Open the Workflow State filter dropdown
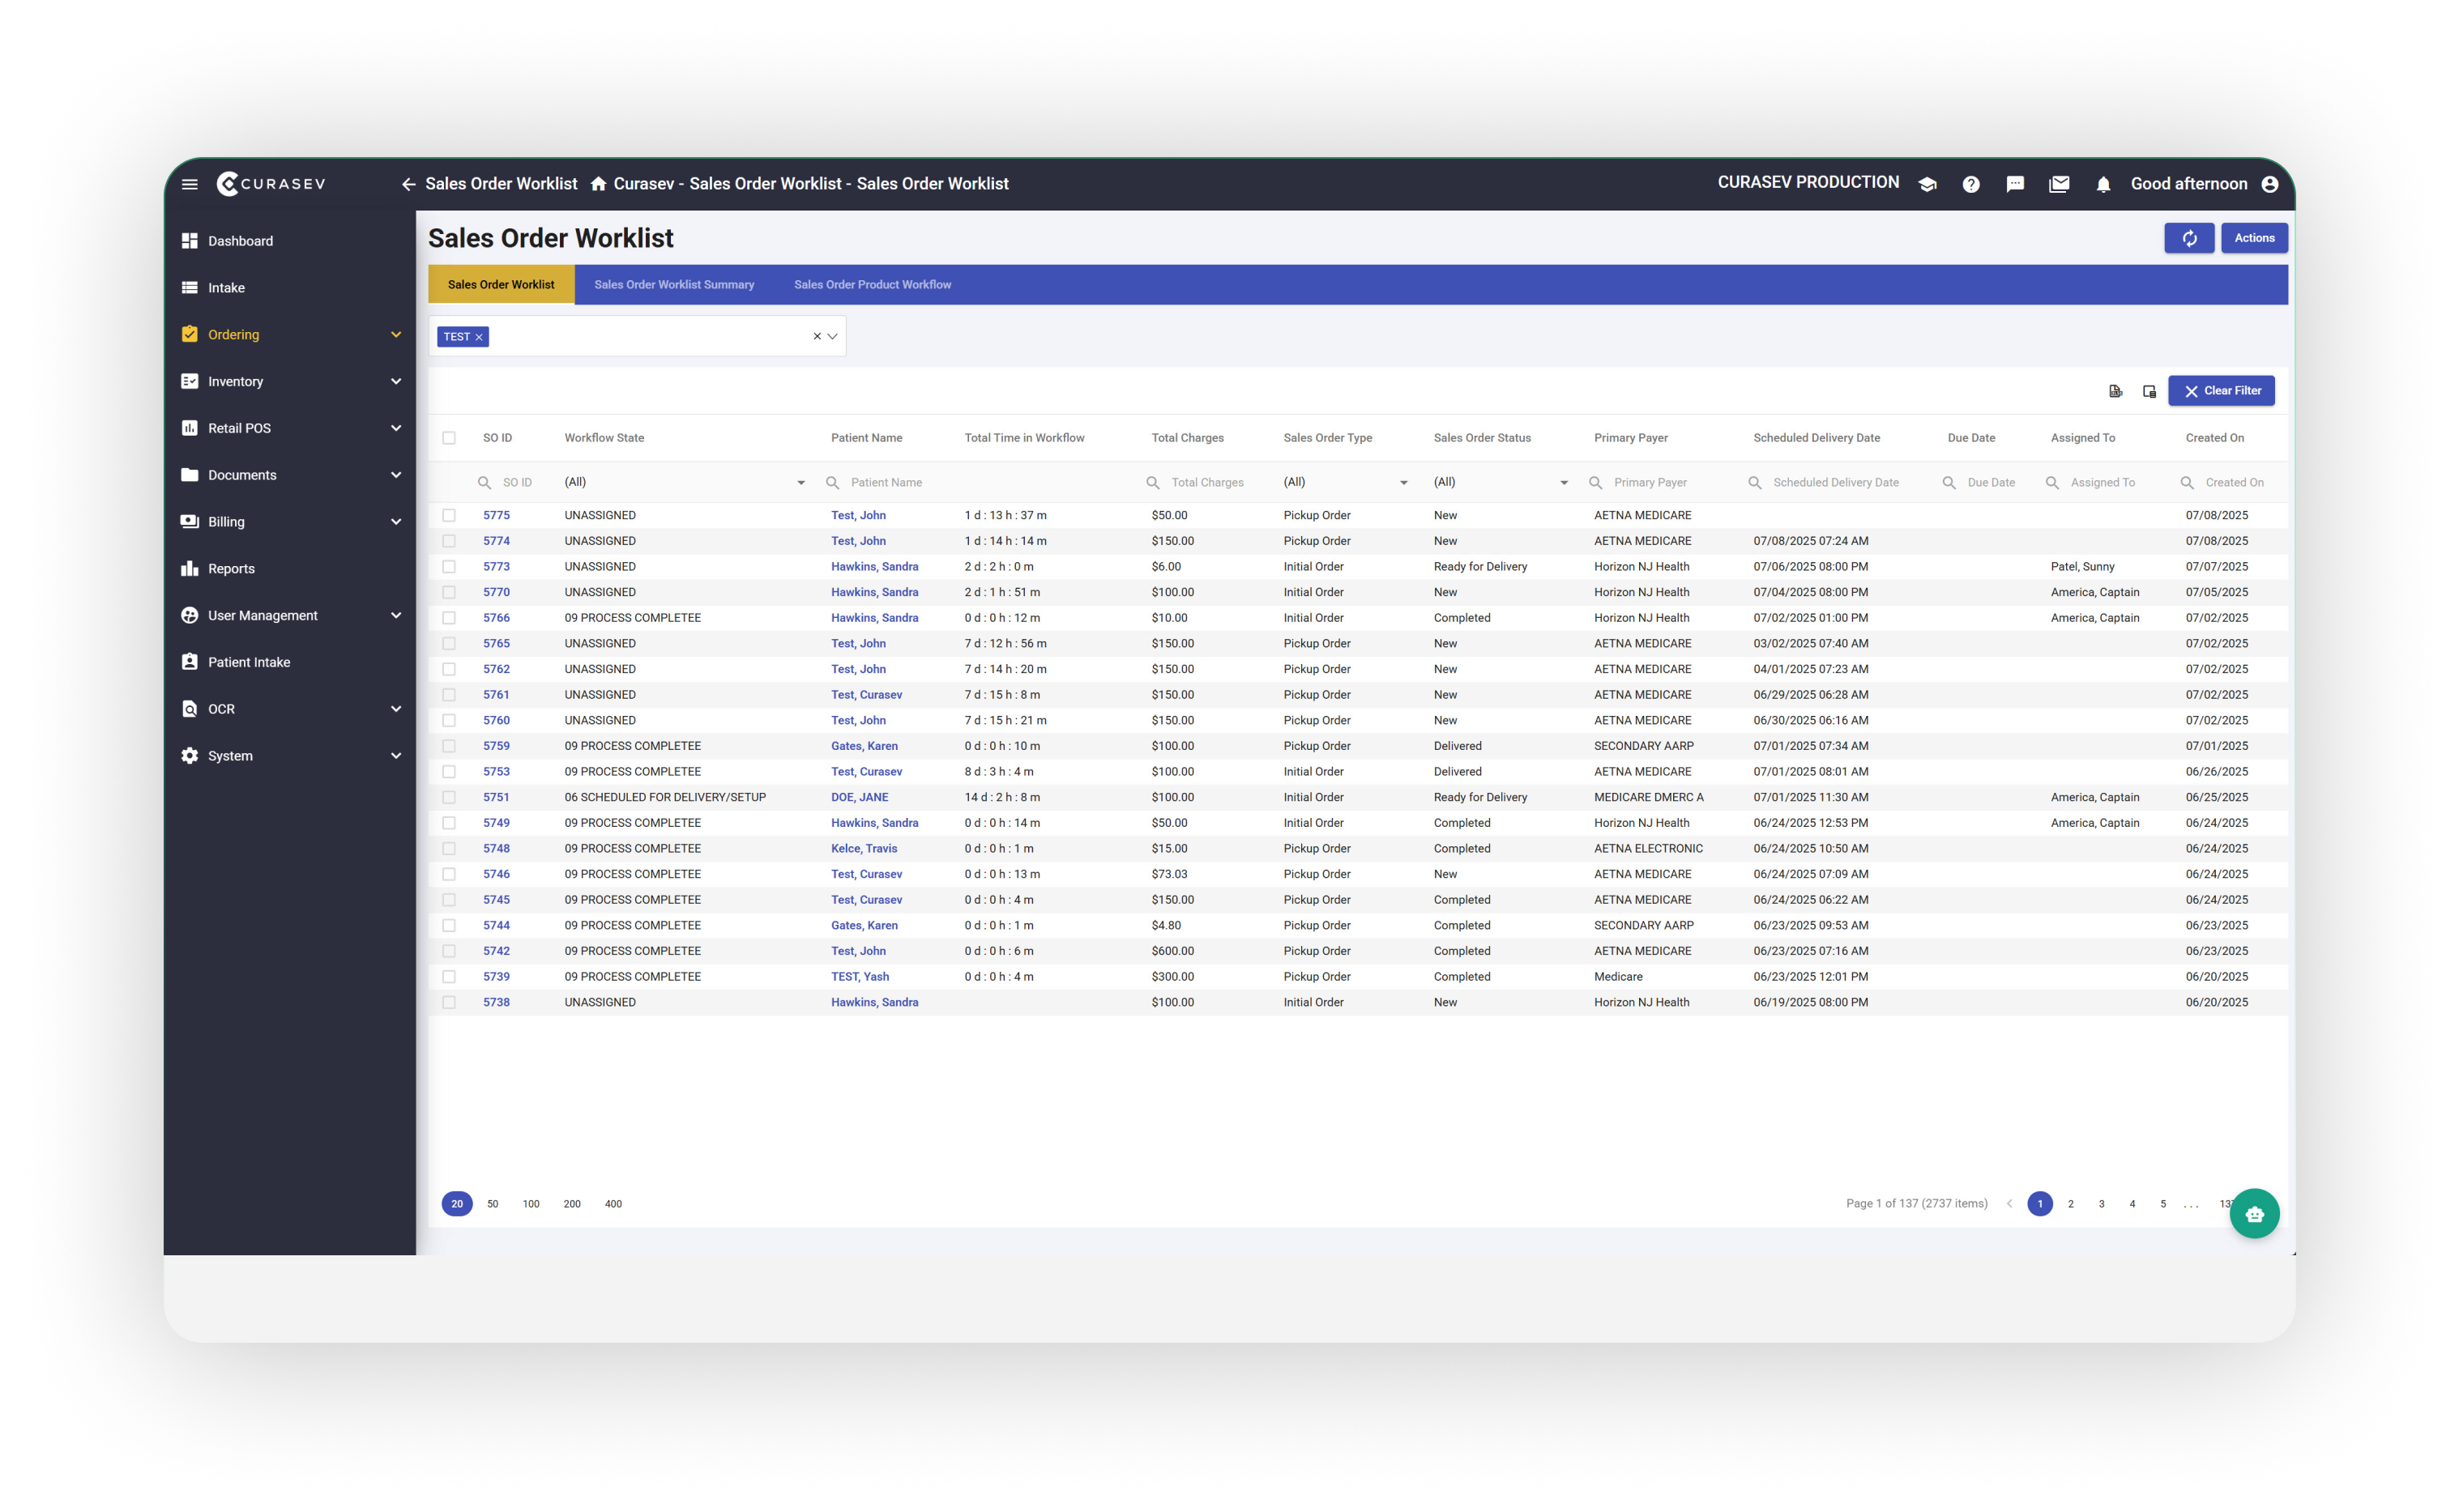Viewport: 2459px width, 1512px height. point(800,483)
